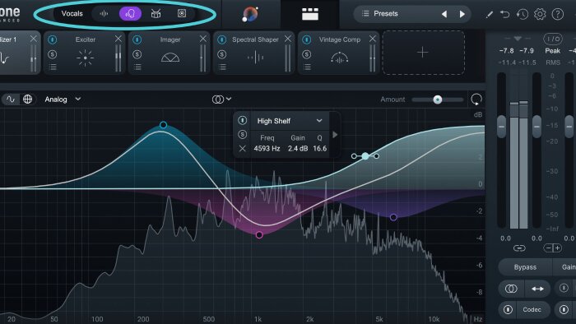Toggle Spectral Shaper module power
The image size is (576, 324).
[222, 39]
